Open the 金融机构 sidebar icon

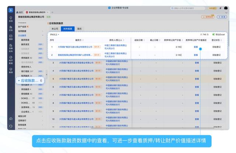[11, 48]
